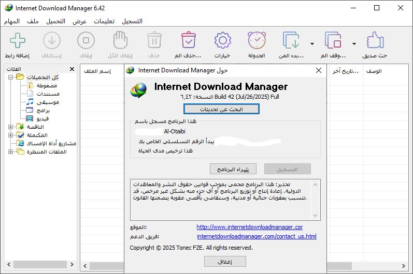
Task: Open the تعليمات menu
Action: [x=104, y=21]
